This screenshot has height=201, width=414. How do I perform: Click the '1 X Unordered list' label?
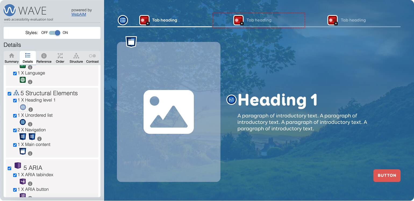pos(35,115)
